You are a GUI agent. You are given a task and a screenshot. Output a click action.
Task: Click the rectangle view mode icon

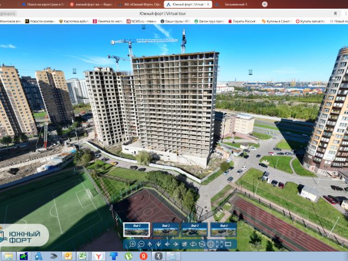(228, 244)
